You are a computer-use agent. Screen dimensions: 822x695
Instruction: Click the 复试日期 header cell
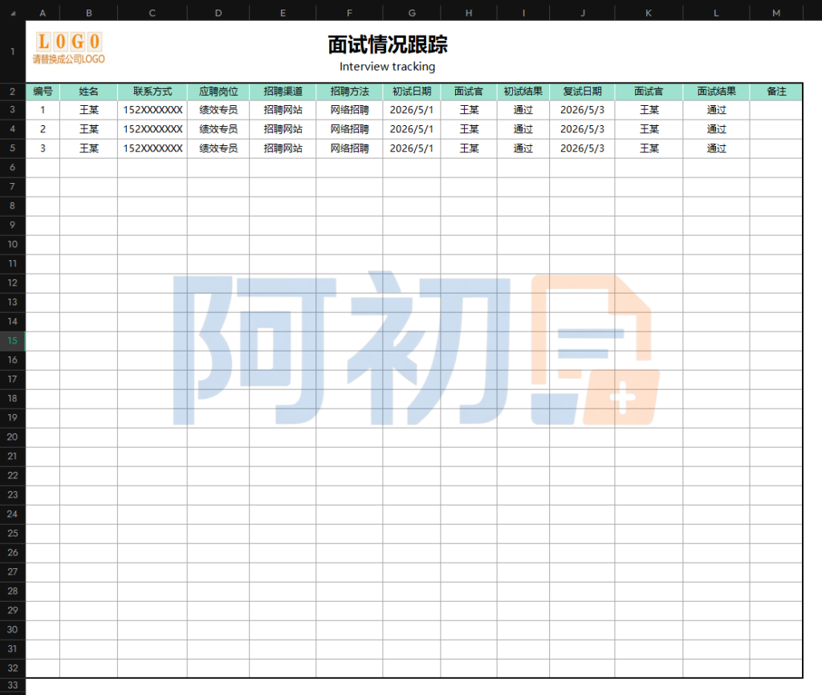[582, 91]
